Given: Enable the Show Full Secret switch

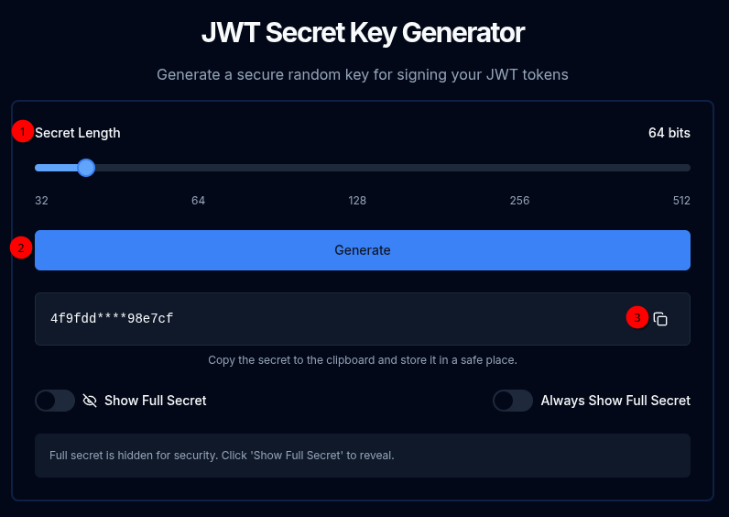Looking at the screenshot, I should [55, 401].
